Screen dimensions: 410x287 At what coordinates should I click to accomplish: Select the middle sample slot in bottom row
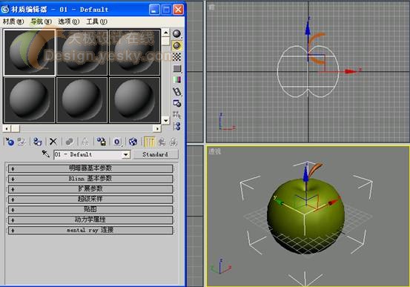[82, 99]
